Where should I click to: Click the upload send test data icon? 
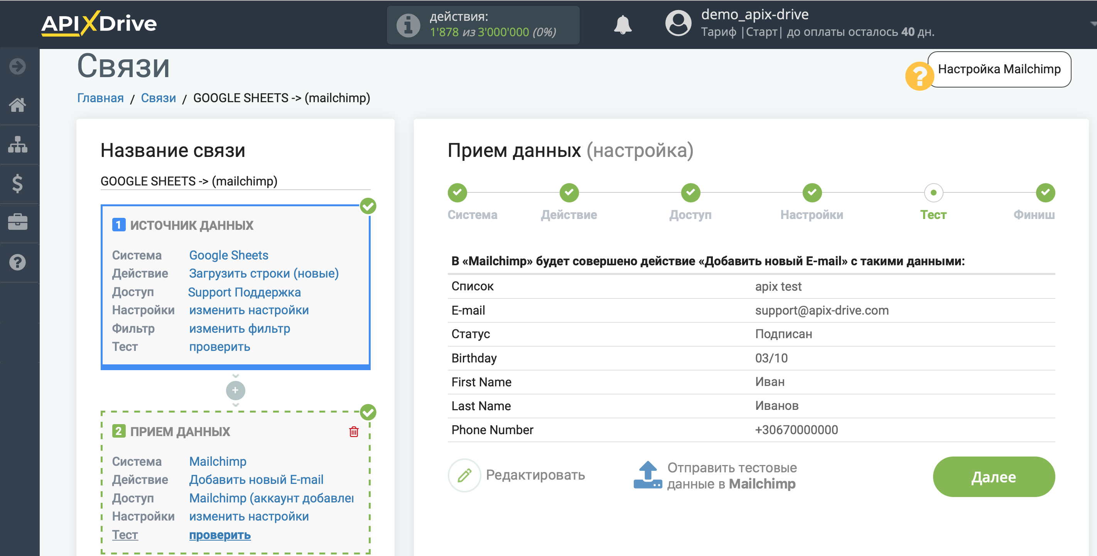pyautogui.click(x=647, y=475)
